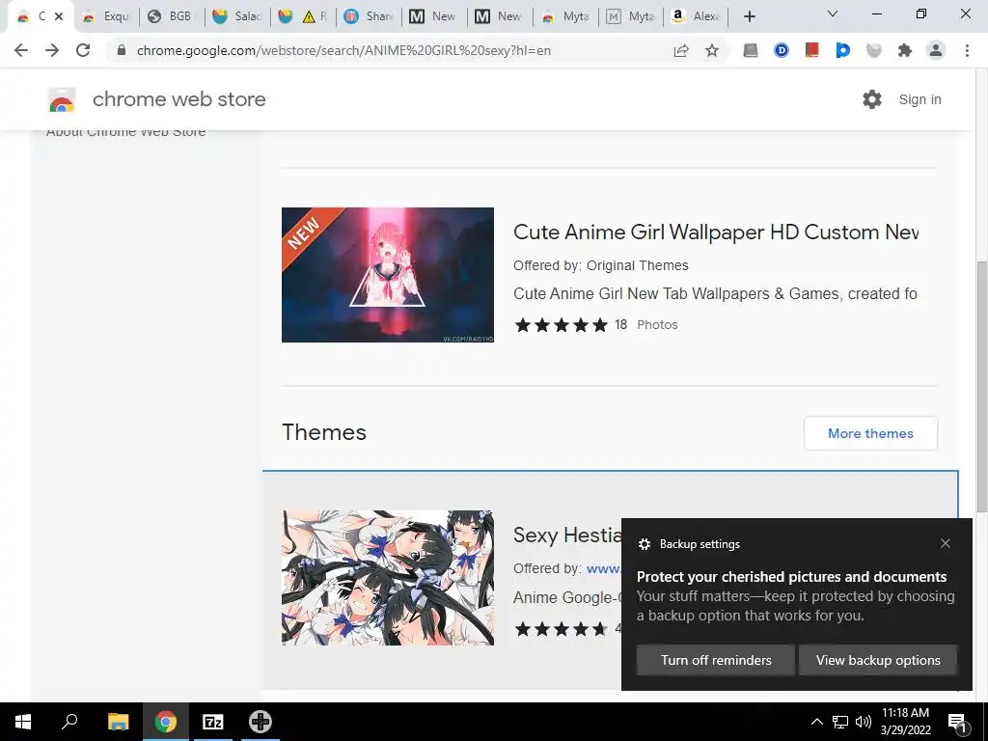Open Cute Anime Girl Wallpaper HD listing title
The width and height of the screenshot is (988, 741).
coord(716,232)
